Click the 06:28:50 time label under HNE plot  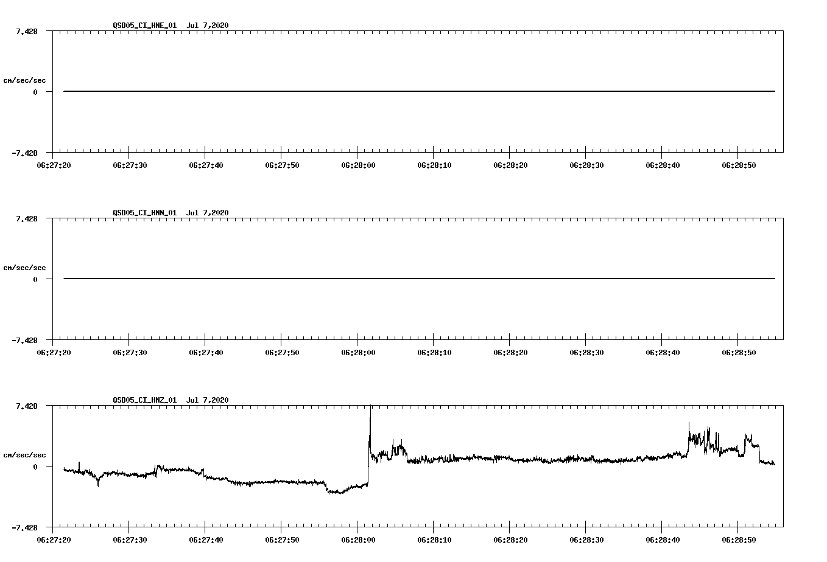(738, 165)
